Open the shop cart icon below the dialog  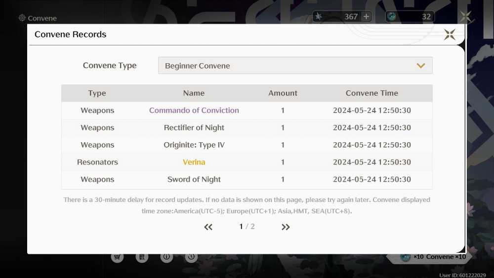pos(117,257)
